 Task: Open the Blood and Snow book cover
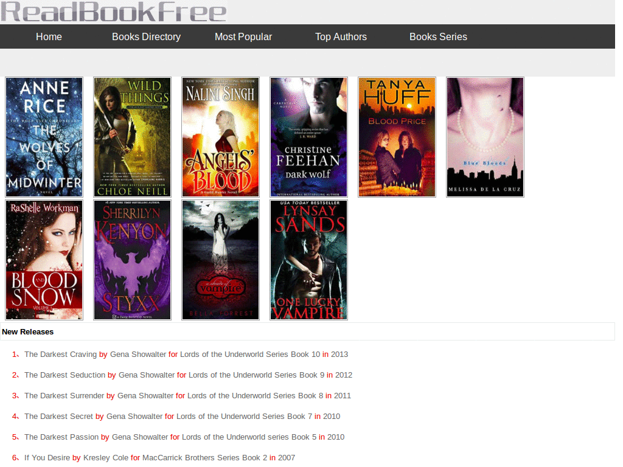44,260
